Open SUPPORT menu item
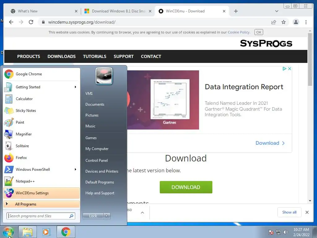This screenshot has height=238, width=317. tap(124, 56)
